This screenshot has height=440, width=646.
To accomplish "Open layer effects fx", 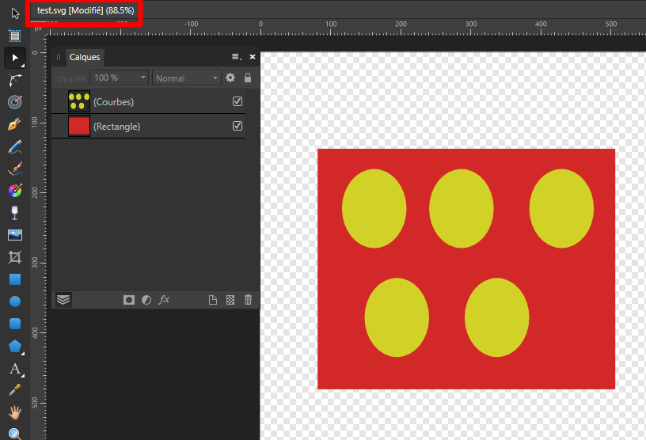I will (164, 299).
